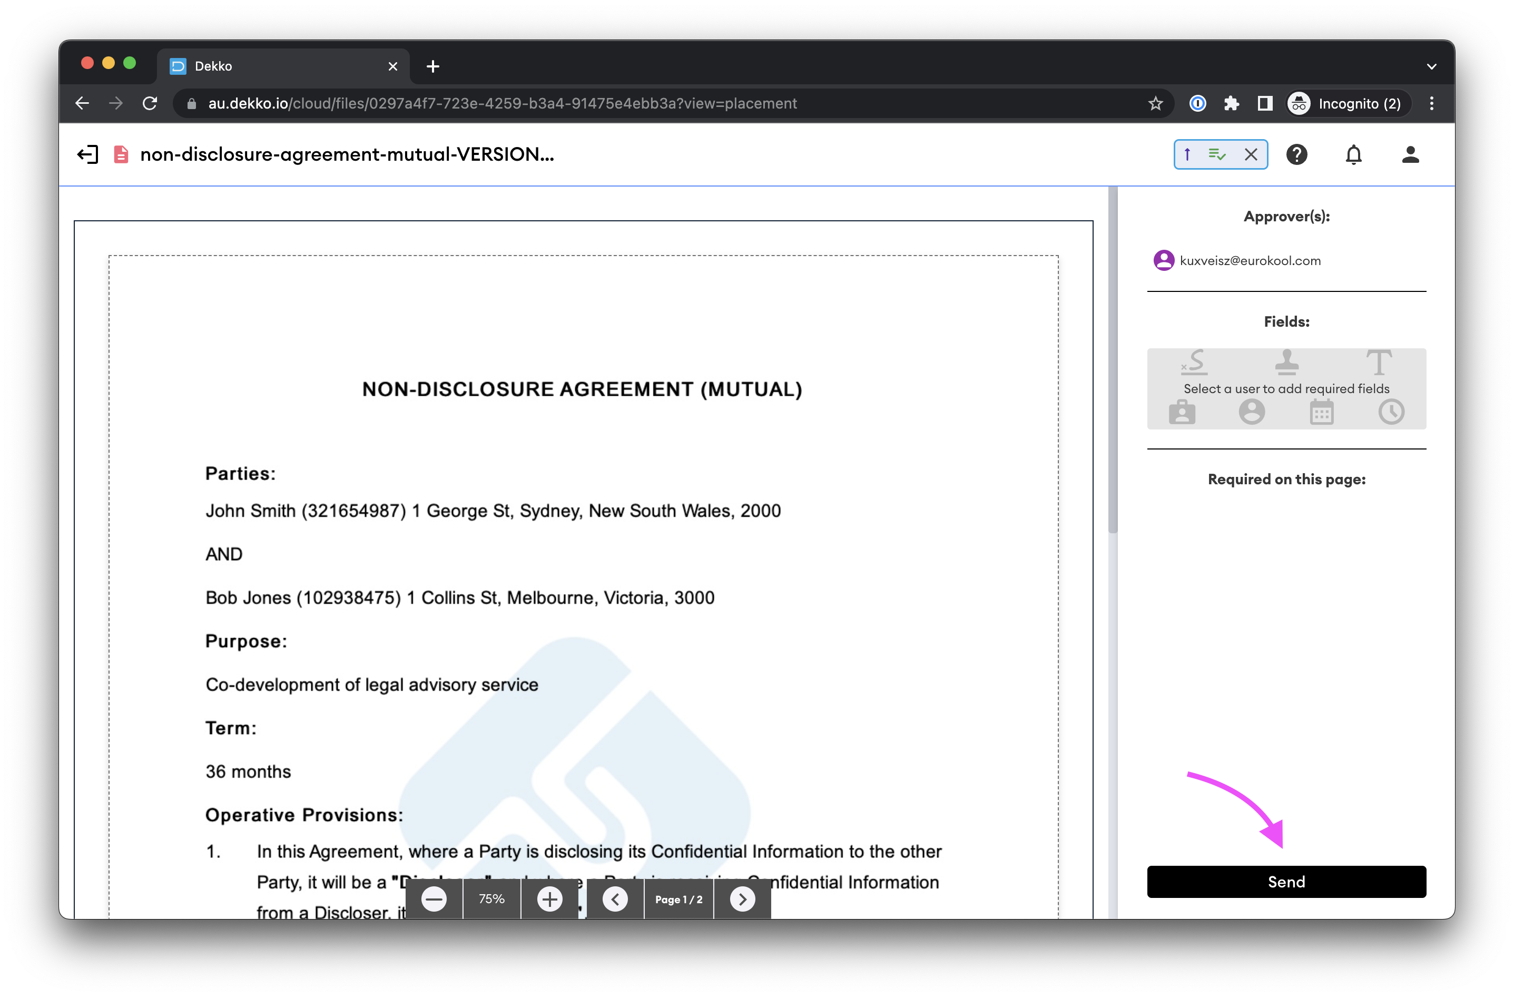Bookmark the page with star icon
This screenshot has height=997, width=1514.
[1155, 103]
